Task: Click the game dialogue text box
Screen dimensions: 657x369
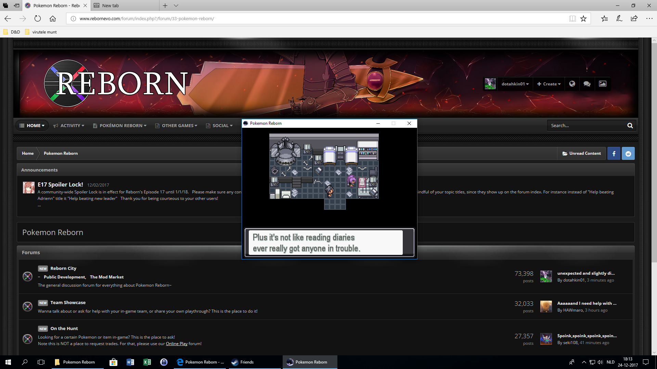Action: (329, 243)
